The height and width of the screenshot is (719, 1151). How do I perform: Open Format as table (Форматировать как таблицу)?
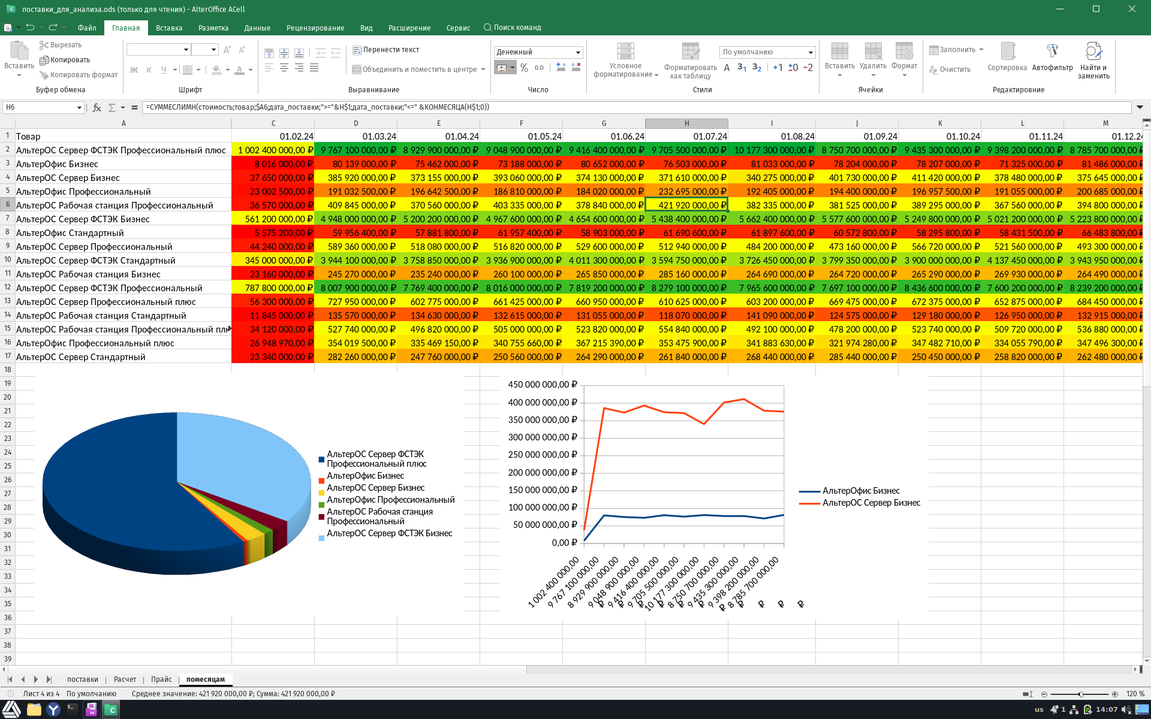click(x=691, y=61)
